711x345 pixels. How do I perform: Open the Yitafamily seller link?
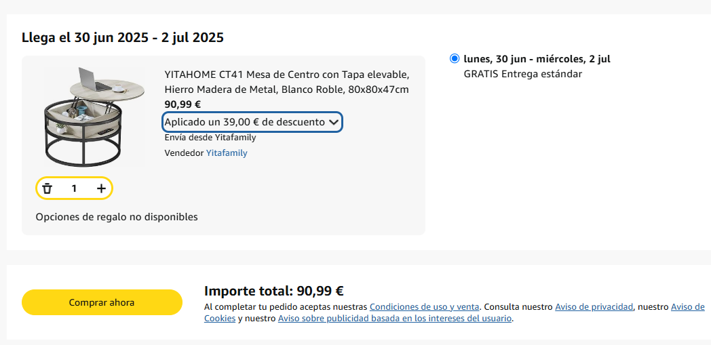coord(227,153)
